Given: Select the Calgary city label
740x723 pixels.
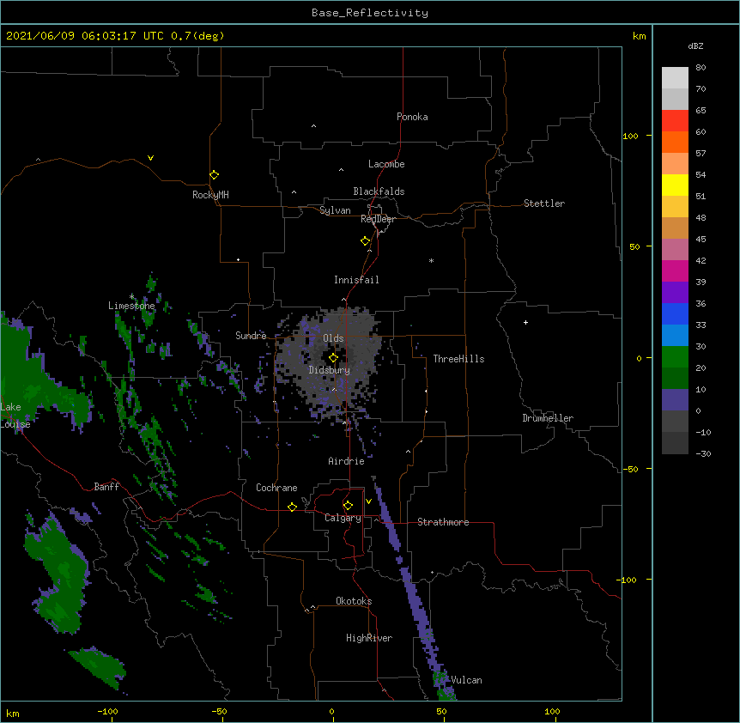Looking at the screenshot, I should [343, 518].
